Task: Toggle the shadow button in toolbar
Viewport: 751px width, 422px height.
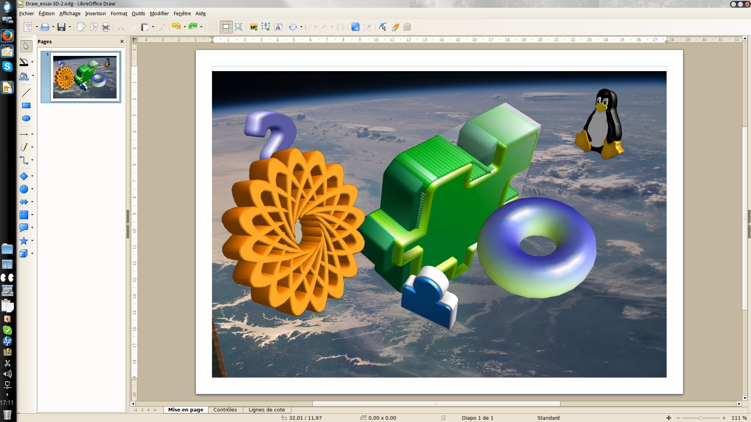Action: click(355, 27)
